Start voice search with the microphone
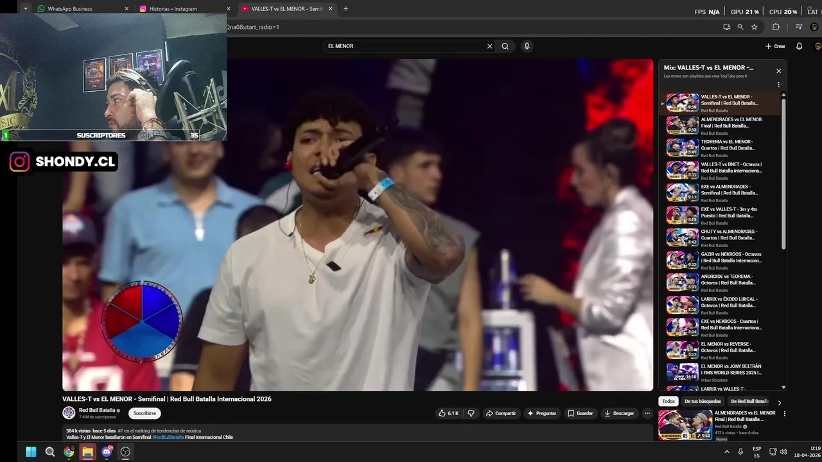This screenshot has width=822, height=462. tap(527, 46)
